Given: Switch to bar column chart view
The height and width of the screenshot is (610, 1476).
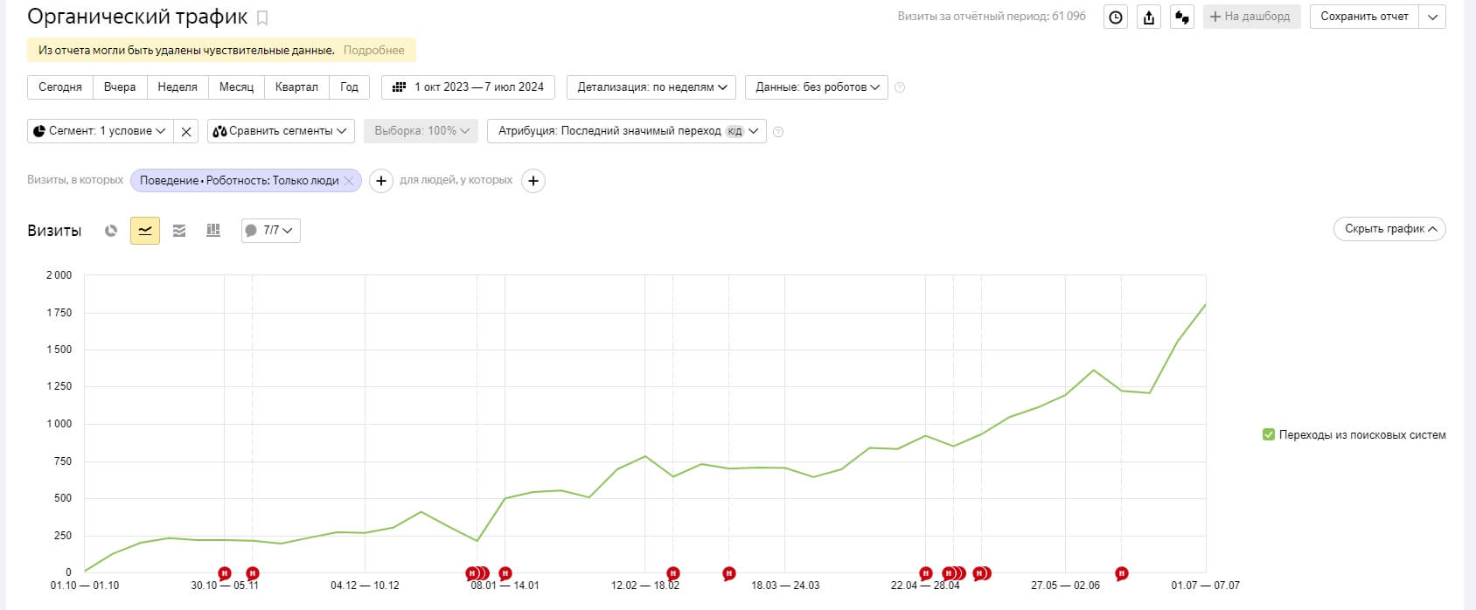Looking at the screenshot, I should pos(213,231).
